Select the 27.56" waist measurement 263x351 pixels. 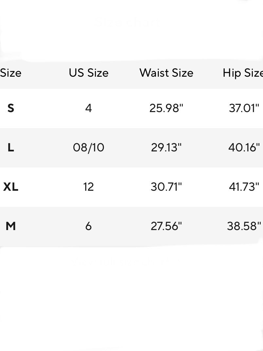(166, 226)
